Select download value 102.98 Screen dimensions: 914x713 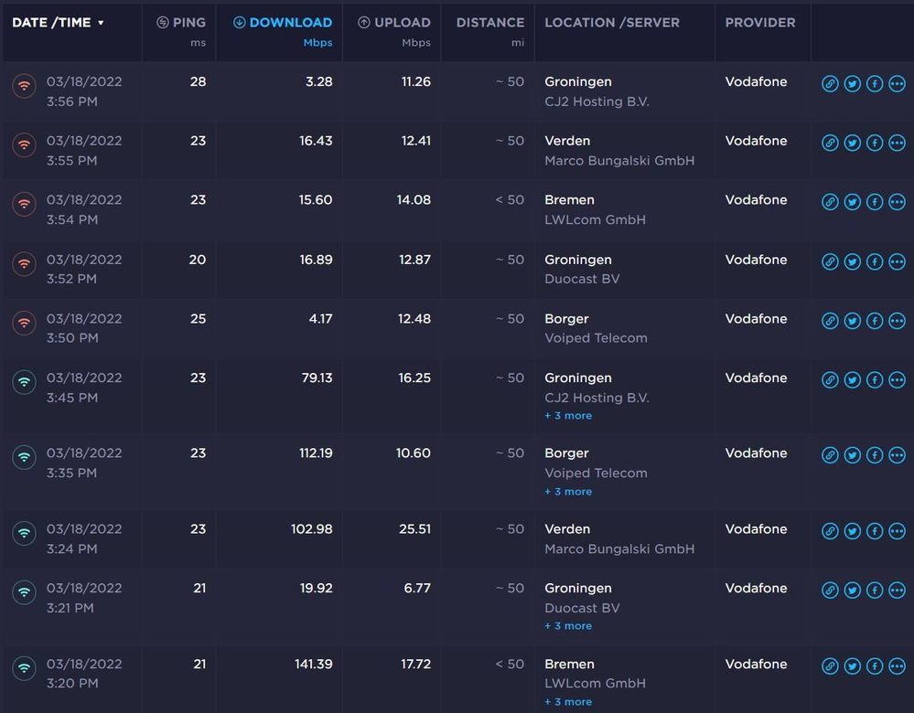(312, 529)
